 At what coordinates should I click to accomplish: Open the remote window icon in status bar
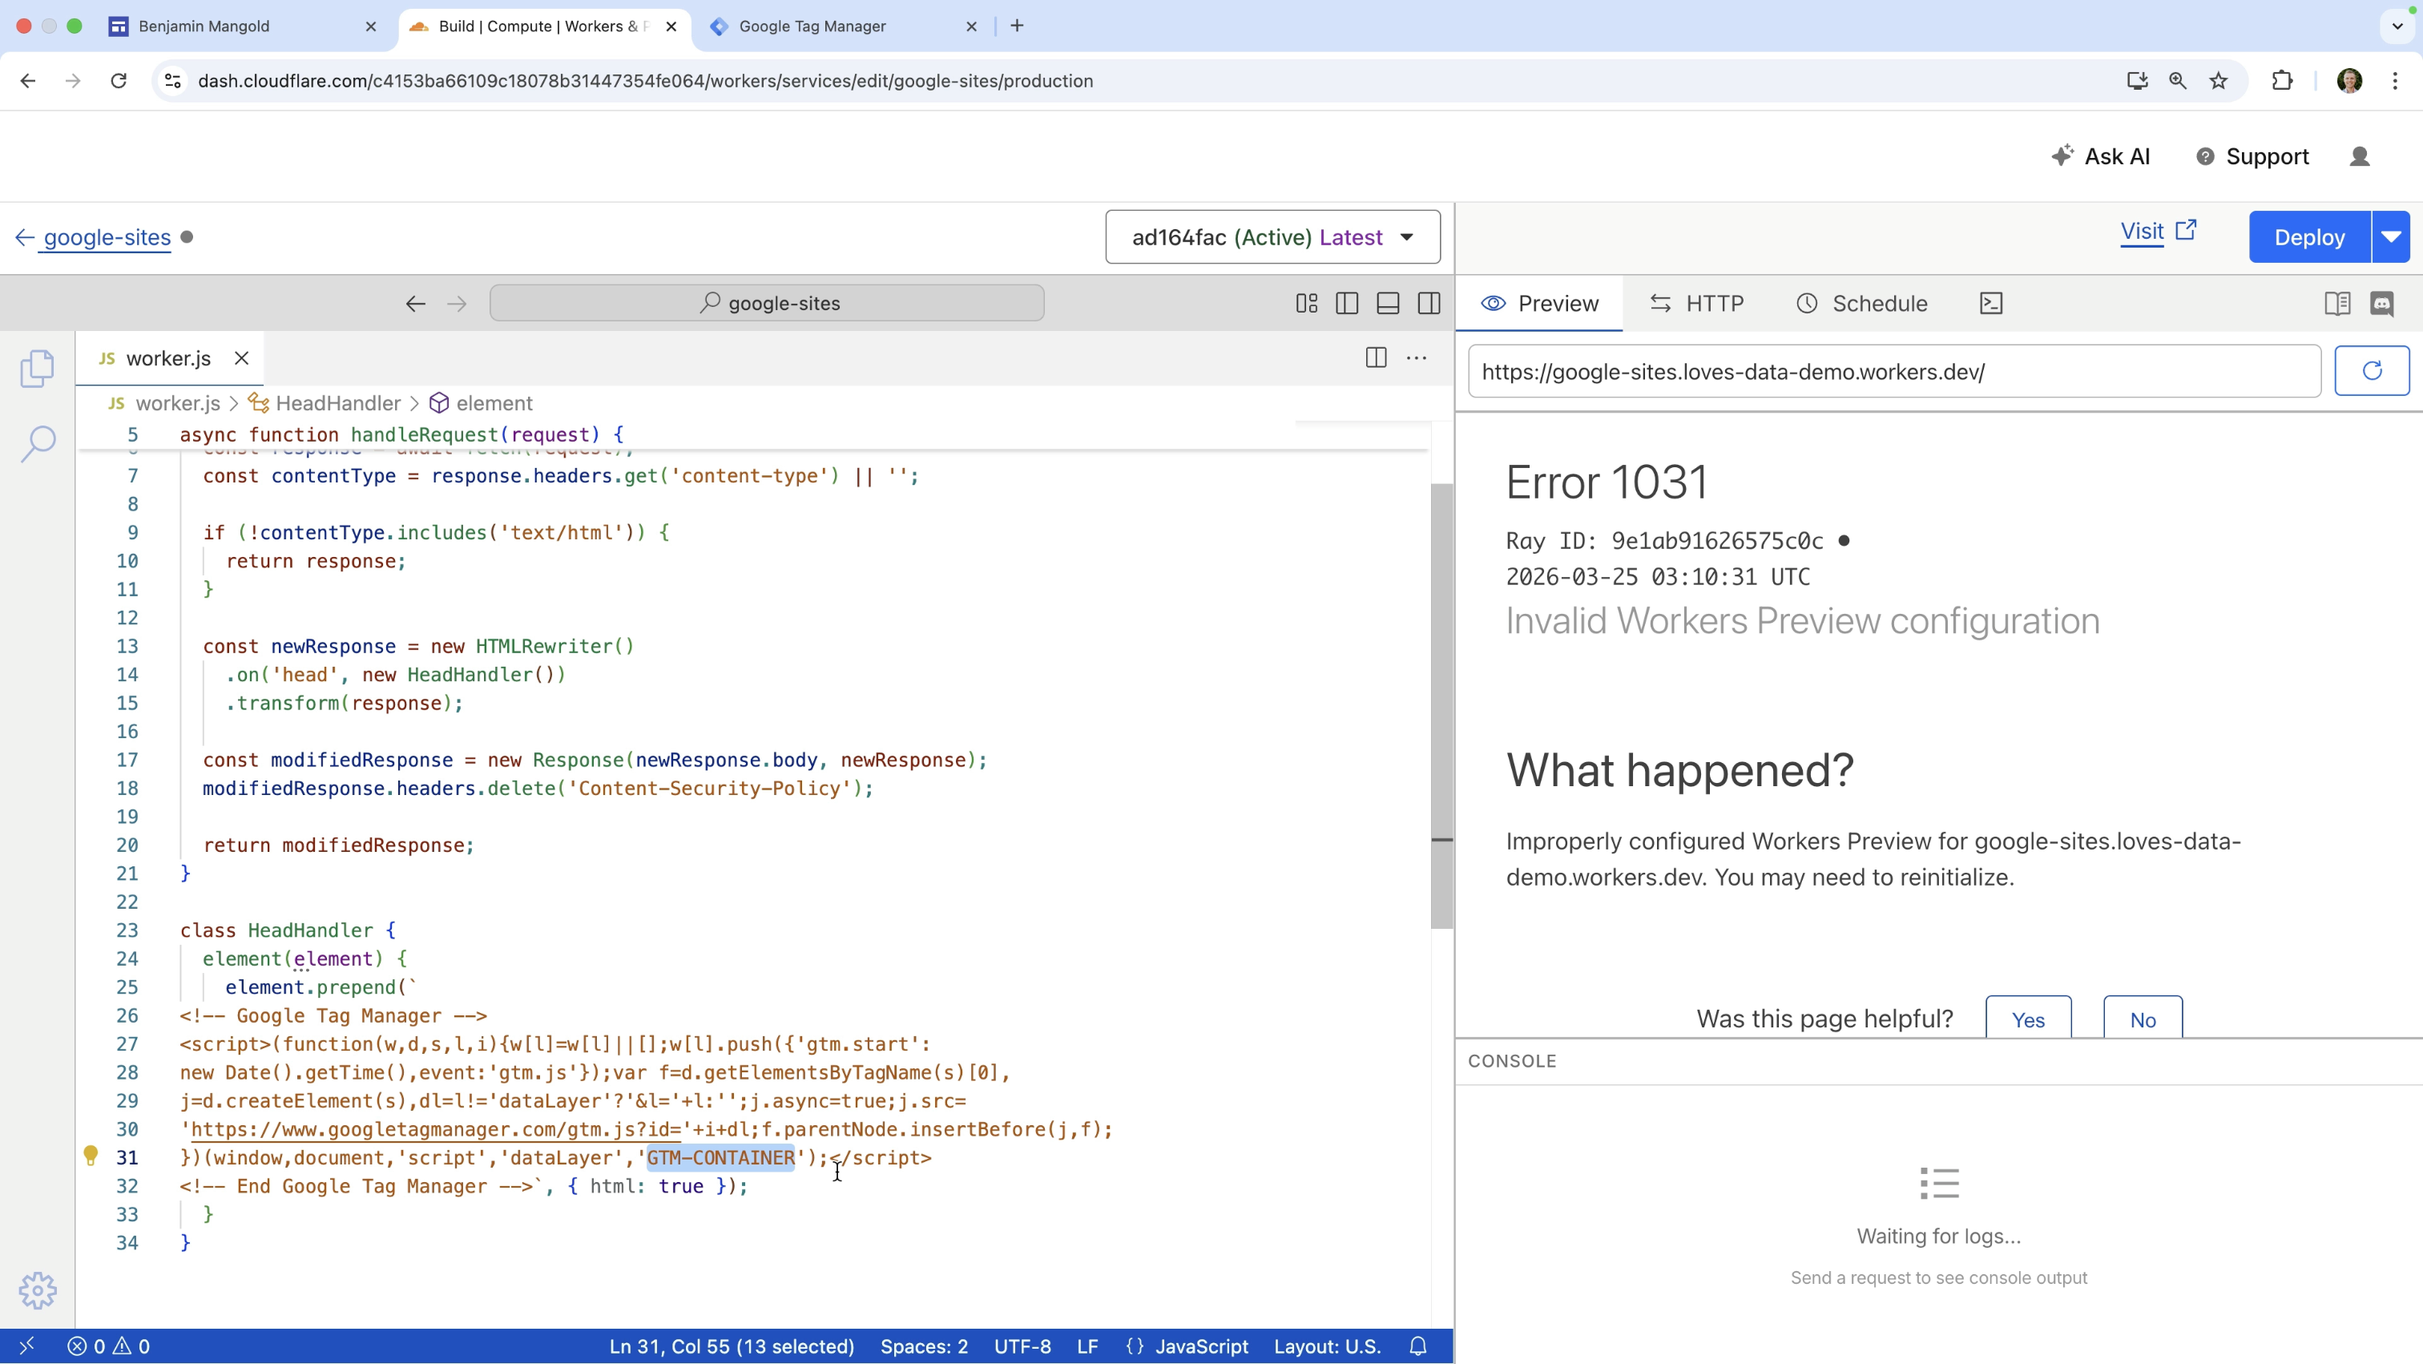click(x=26, y=1346)
